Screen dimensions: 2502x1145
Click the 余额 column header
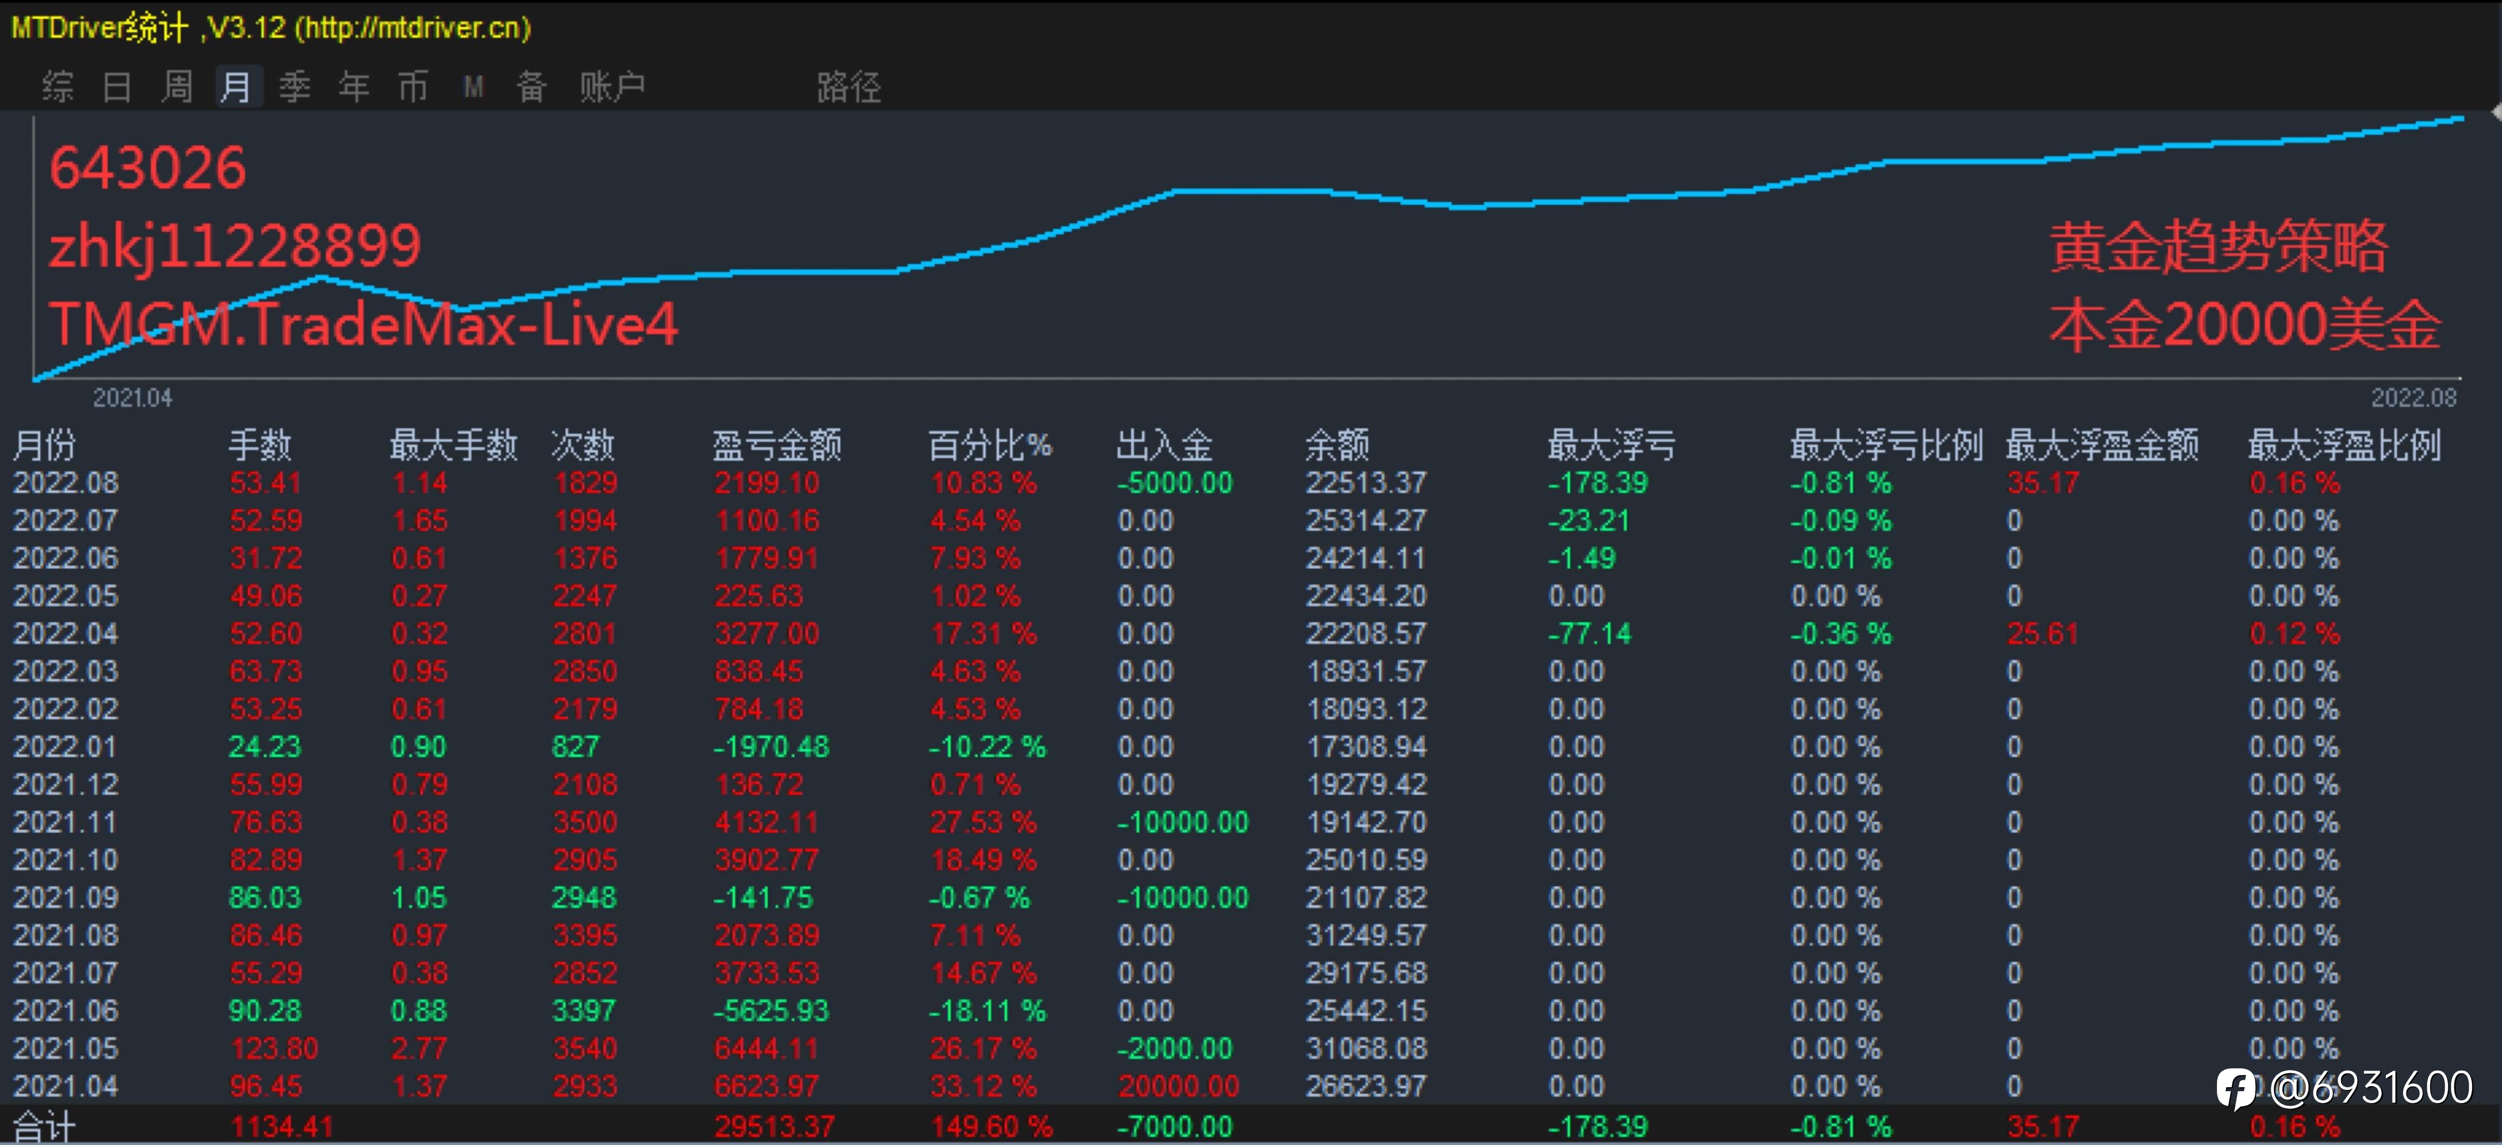(x=1337, y=445)
